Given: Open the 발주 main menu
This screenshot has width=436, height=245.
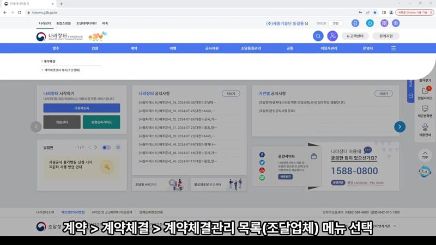Looking at the screenshot, I should pyautogui.click(x=56, y=48).
